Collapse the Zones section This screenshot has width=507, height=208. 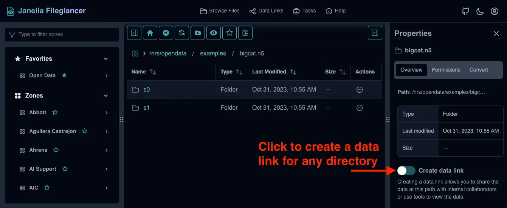point(106,96)
